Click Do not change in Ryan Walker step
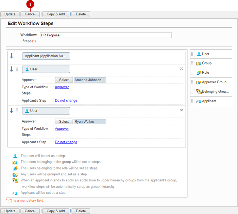This screenshot has width=238, height=214. (66, 142)
